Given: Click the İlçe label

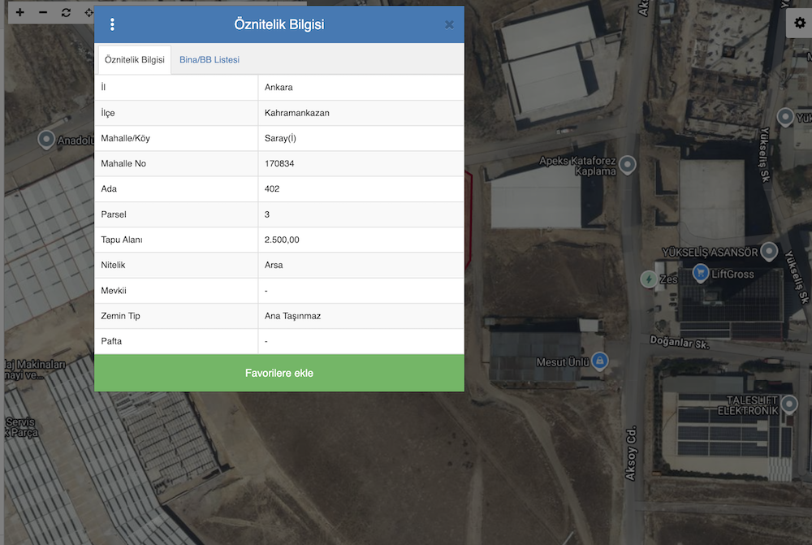Looking at the screenshot, I should coord(108,113).
